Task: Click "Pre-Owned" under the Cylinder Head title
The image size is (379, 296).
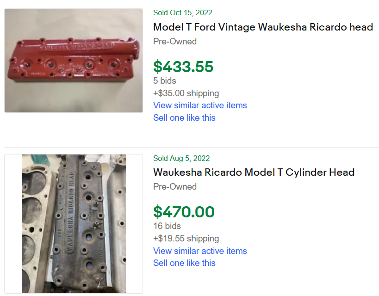Action: 175,187
